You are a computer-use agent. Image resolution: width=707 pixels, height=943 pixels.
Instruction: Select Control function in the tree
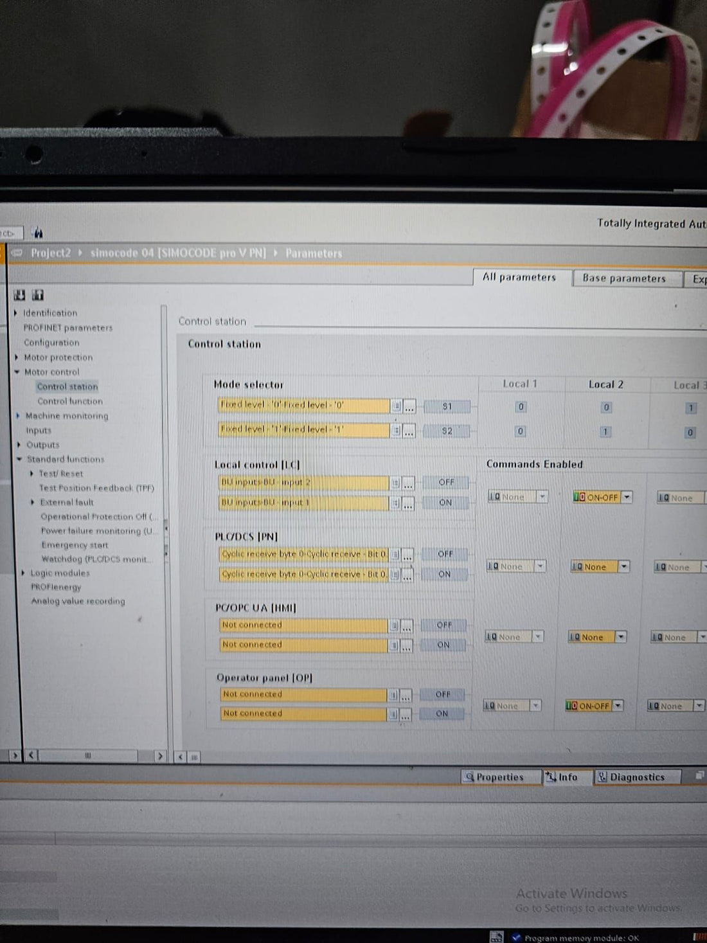pos(69,401)
